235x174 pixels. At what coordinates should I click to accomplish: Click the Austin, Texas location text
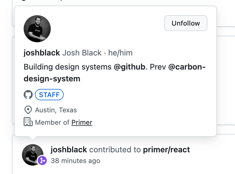pyautogui.click(x=56, y=110)
